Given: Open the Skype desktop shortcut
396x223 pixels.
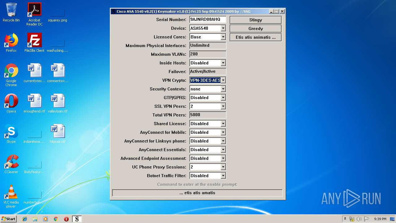Looking at the screenshot, I should coord(11,134).
